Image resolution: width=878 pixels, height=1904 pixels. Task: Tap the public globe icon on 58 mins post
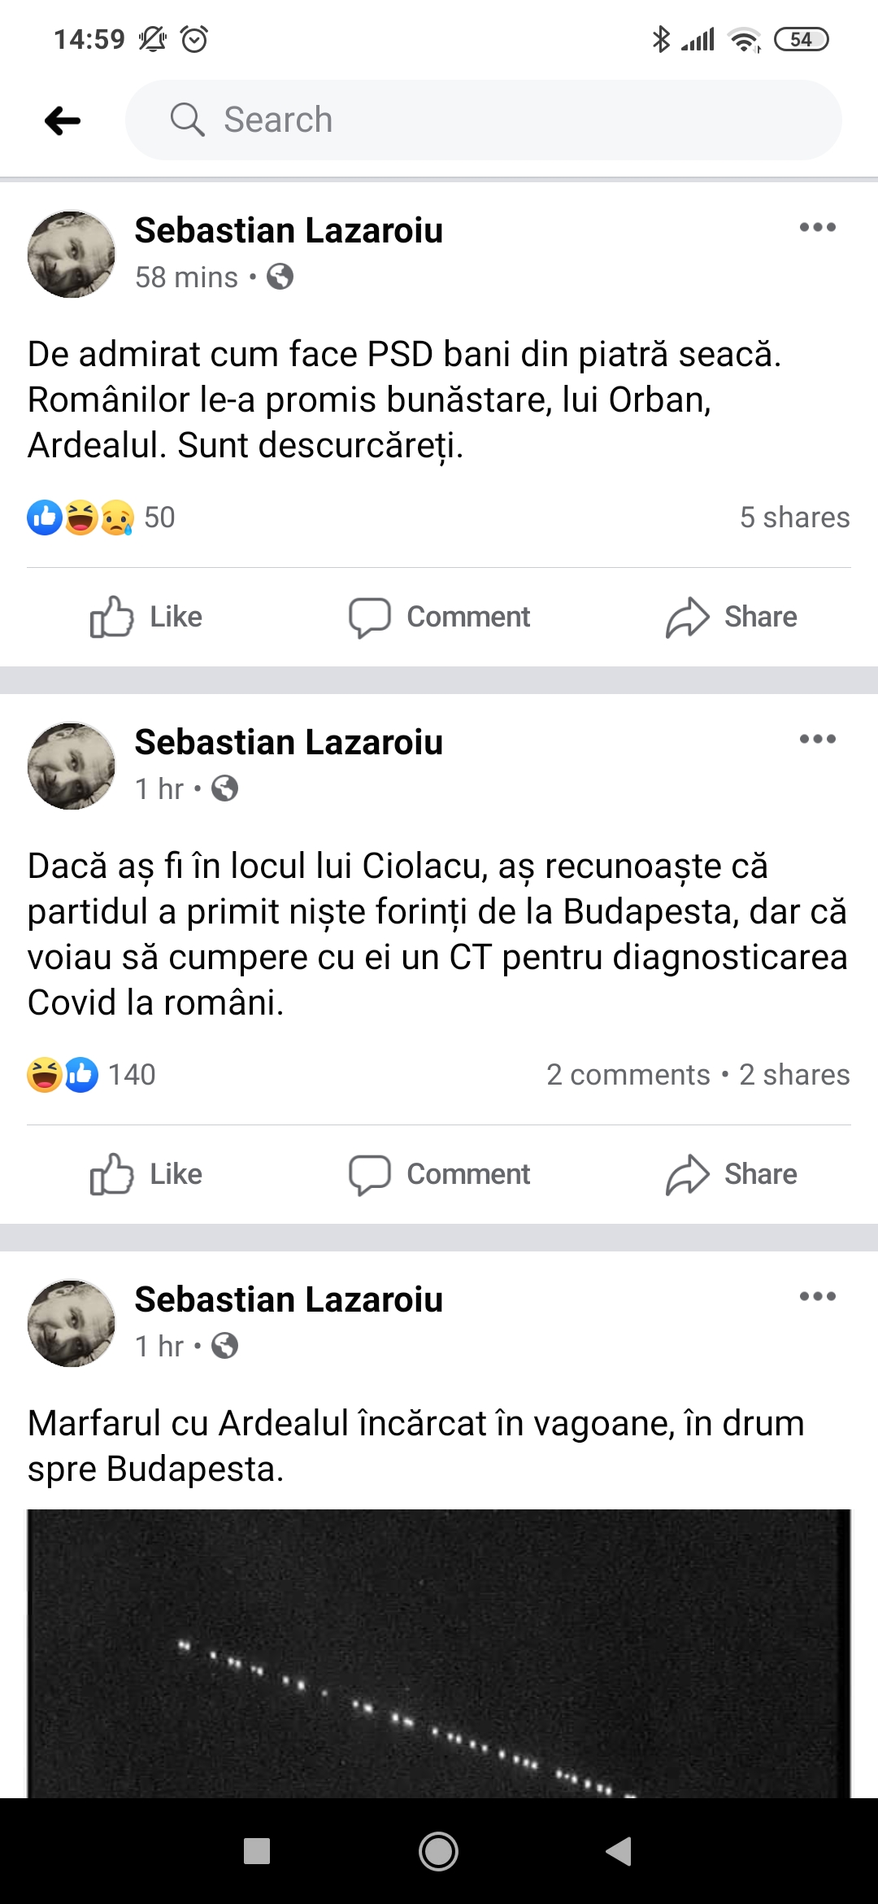click(x=280, y=277)
